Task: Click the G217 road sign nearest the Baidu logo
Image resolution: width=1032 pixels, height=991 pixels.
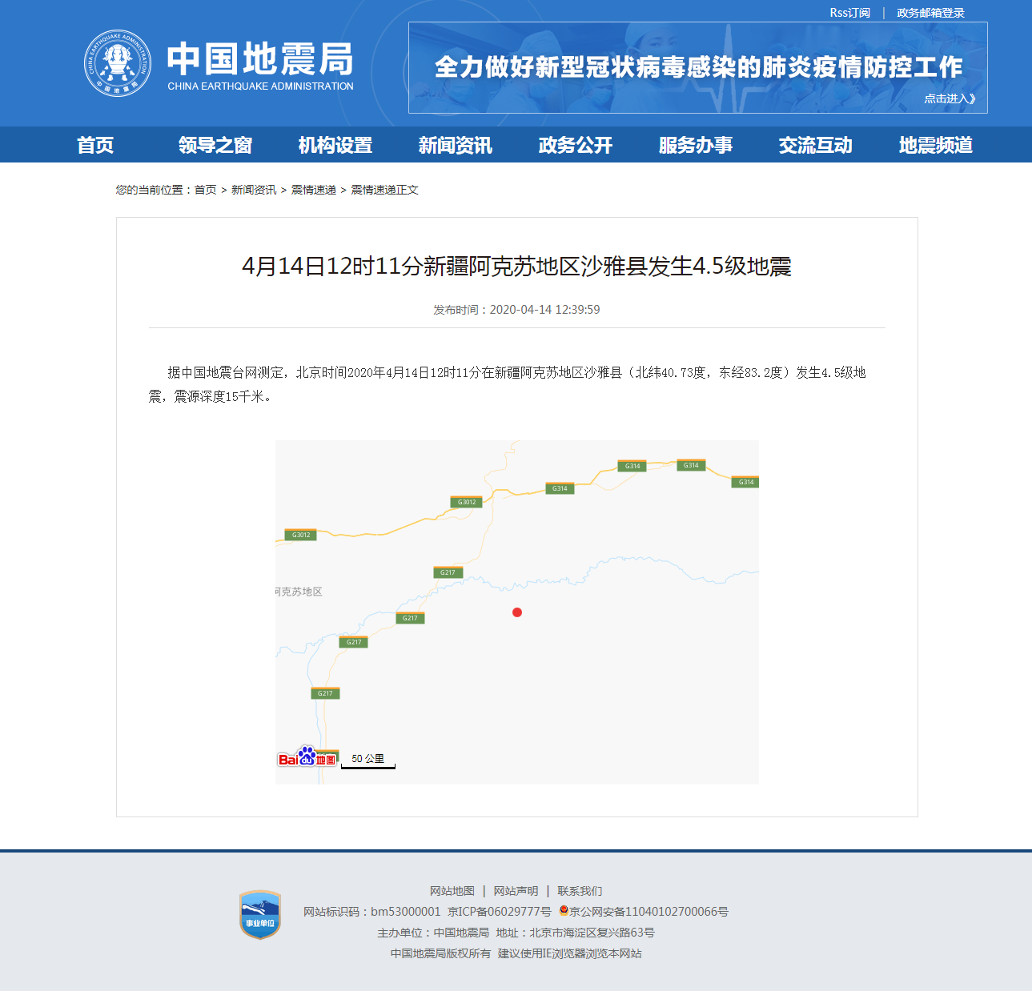Action: [x=325, y=693]
